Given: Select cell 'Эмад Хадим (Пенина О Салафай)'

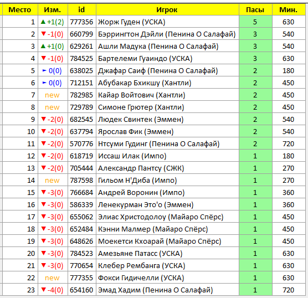Looking at the screenshot, I should tap(167, 290).
